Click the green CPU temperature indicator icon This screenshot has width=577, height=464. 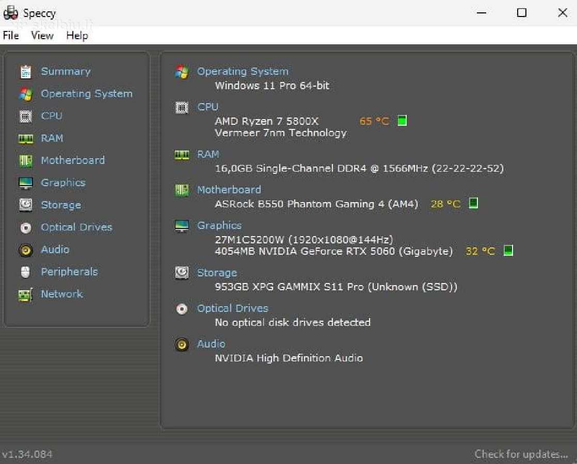coord(402,121)
